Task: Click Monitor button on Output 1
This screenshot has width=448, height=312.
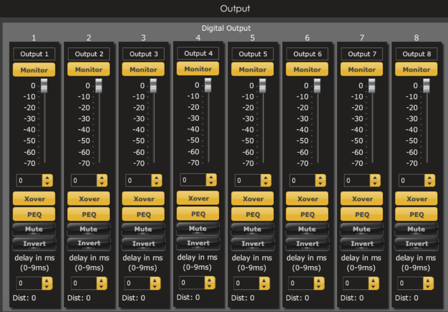Action: pos(34,70)
